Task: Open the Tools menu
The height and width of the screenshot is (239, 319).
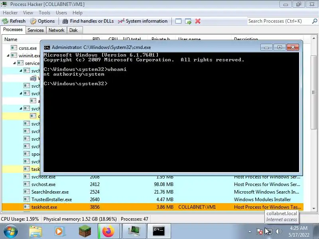Action: 44,13
